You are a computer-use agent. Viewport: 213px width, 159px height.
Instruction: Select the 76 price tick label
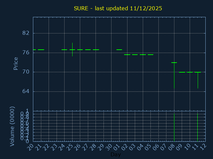pyautogui.click(x=26, y=52)
